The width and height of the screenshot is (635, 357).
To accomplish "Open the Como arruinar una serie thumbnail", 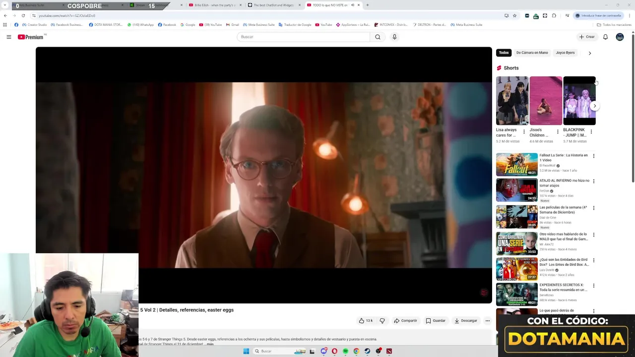I will tap(516, 243).
